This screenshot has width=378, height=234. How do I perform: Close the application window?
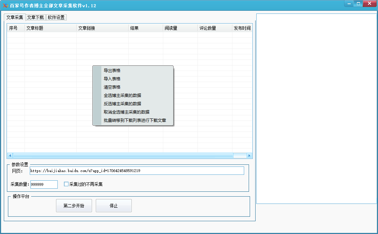370,3
